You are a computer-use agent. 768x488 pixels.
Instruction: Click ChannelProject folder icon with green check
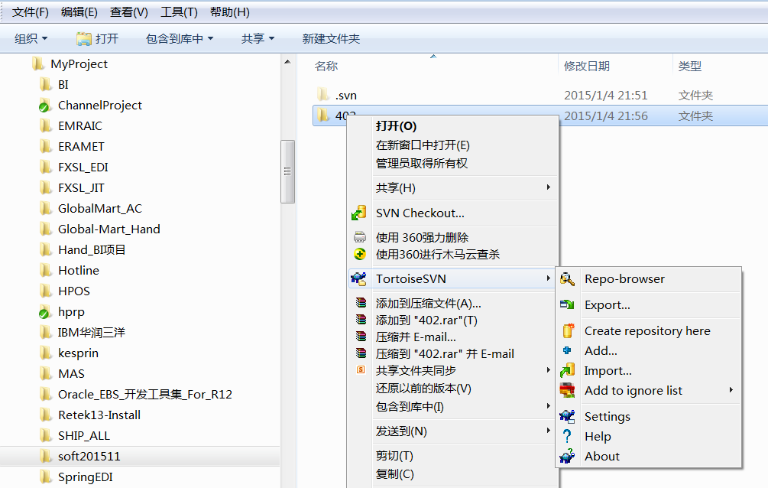point(44,105)
